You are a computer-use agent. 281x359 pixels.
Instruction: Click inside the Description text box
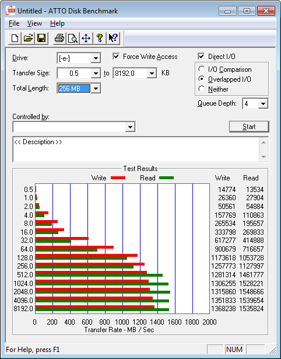point(136,149)
